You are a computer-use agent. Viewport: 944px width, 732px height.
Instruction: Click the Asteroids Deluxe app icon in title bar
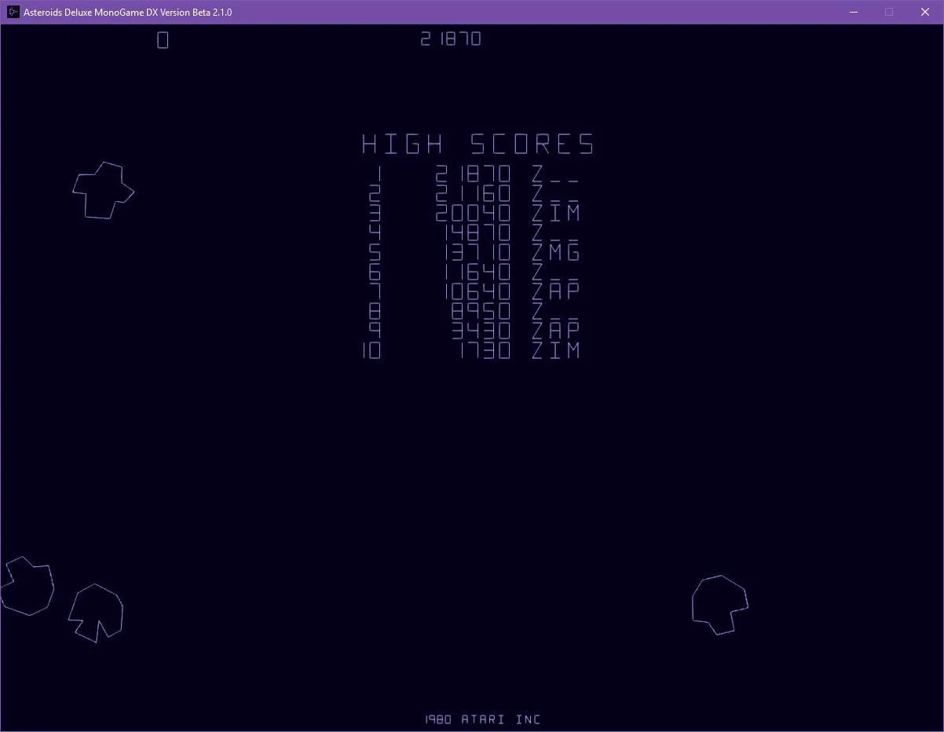[13, 12]
